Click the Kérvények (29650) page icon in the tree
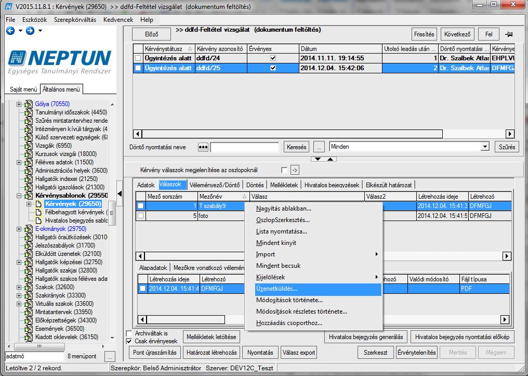The height and width of the screenshot is (376, 528). tap(39, 204)
